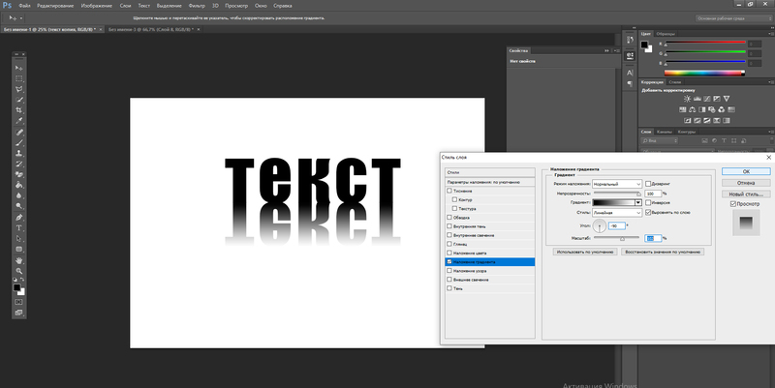775x388 pixels.
Task: Switch to the Каналы tab
Action: coord(665,131)
